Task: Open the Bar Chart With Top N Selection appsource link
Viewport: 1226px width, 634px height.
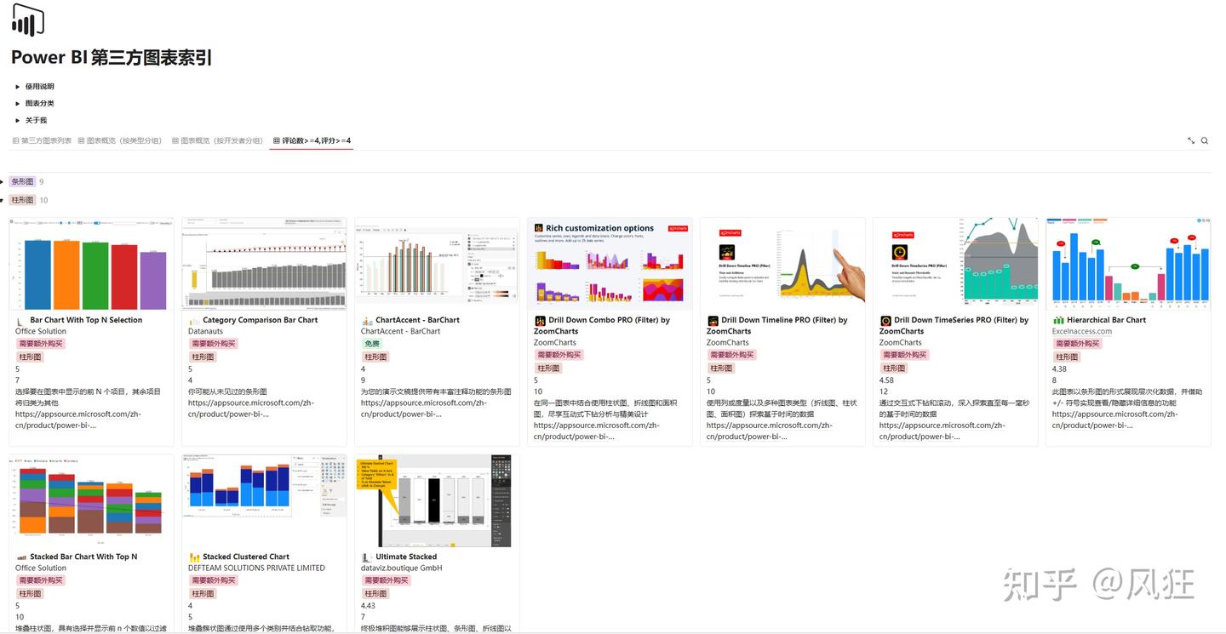Action: (x=78, y=420)
